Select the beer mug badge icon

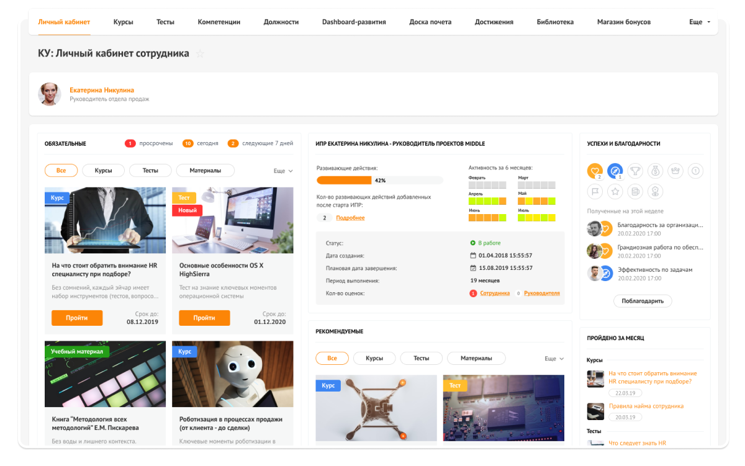click(635, 191)
